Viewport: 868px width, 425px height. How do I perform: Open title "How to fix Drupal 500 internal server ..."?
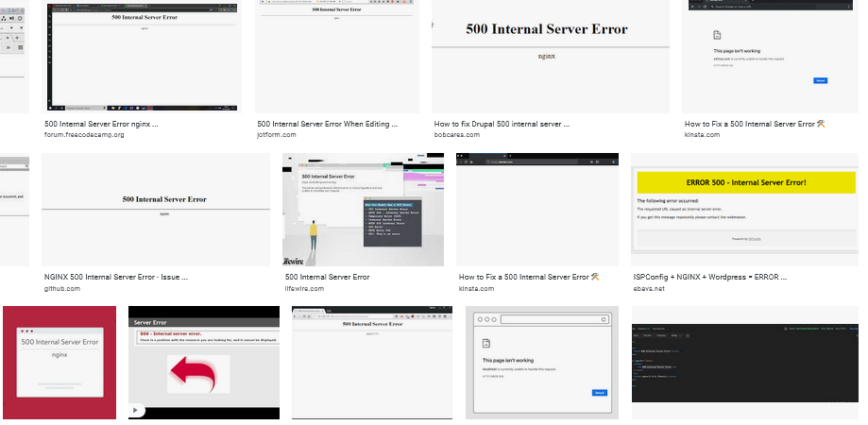click(x=502, y=124)
